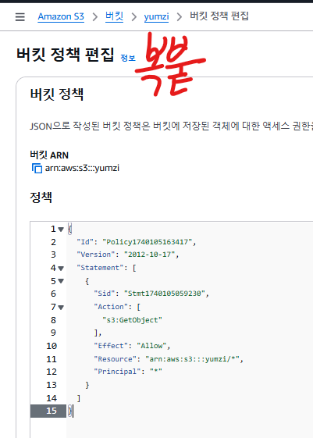Click the "Resource" key on line 11
The height and width of the screenshot is (438, 313).
click(115, 359)
